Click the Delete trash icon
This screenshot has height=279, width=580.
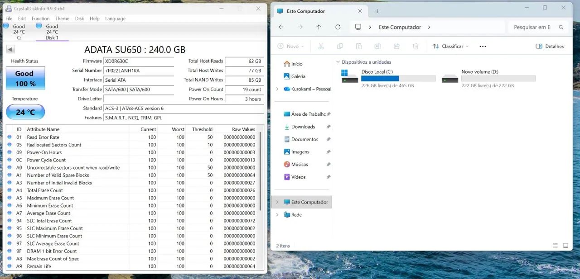point(416,46)
